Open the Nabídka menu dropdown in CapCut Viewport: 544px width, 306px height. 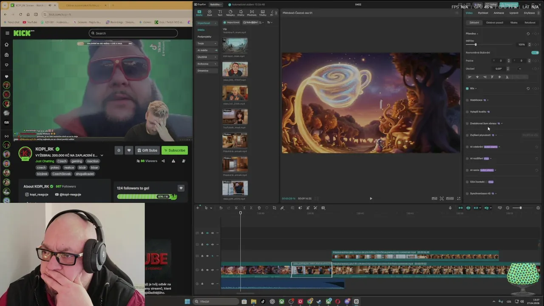(x=216, y=5)
